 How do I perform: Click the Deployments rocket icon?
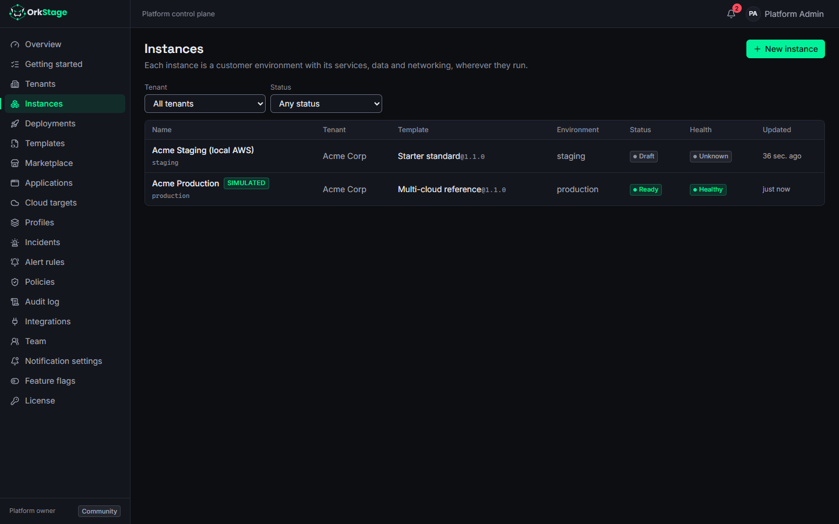(x=15, y=123)
